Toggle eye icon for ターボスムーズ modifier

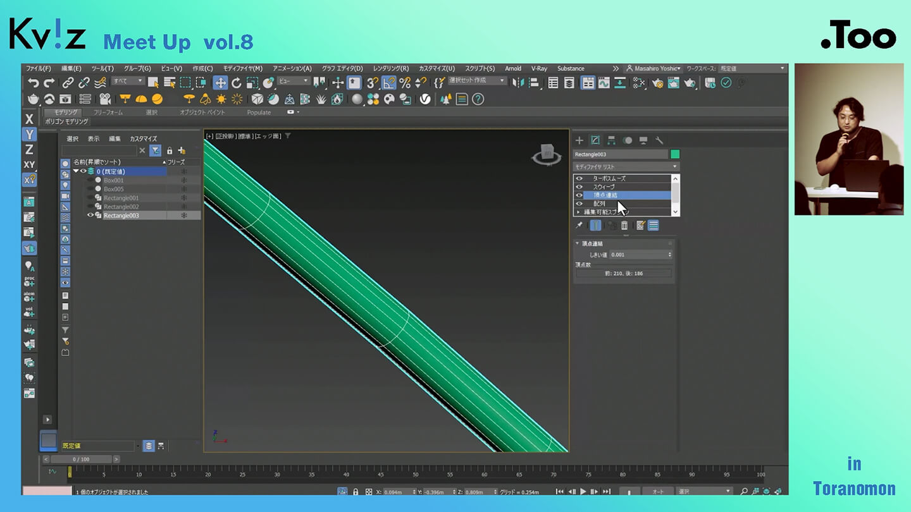pos(579,179)
